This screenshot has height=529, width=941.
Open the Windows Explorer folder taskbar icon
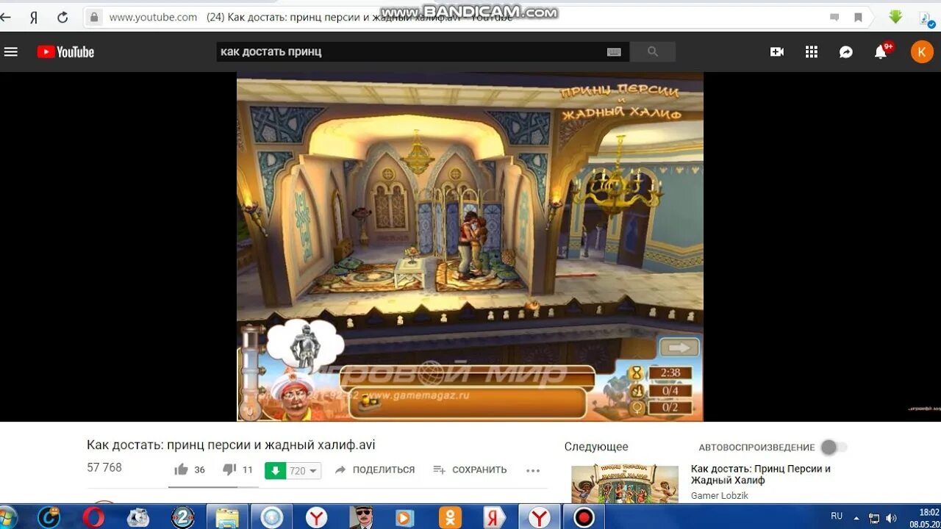coord(227,517)
